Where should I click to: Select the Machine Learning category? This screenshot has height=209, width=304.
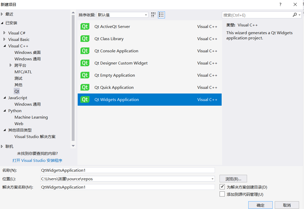31,117
